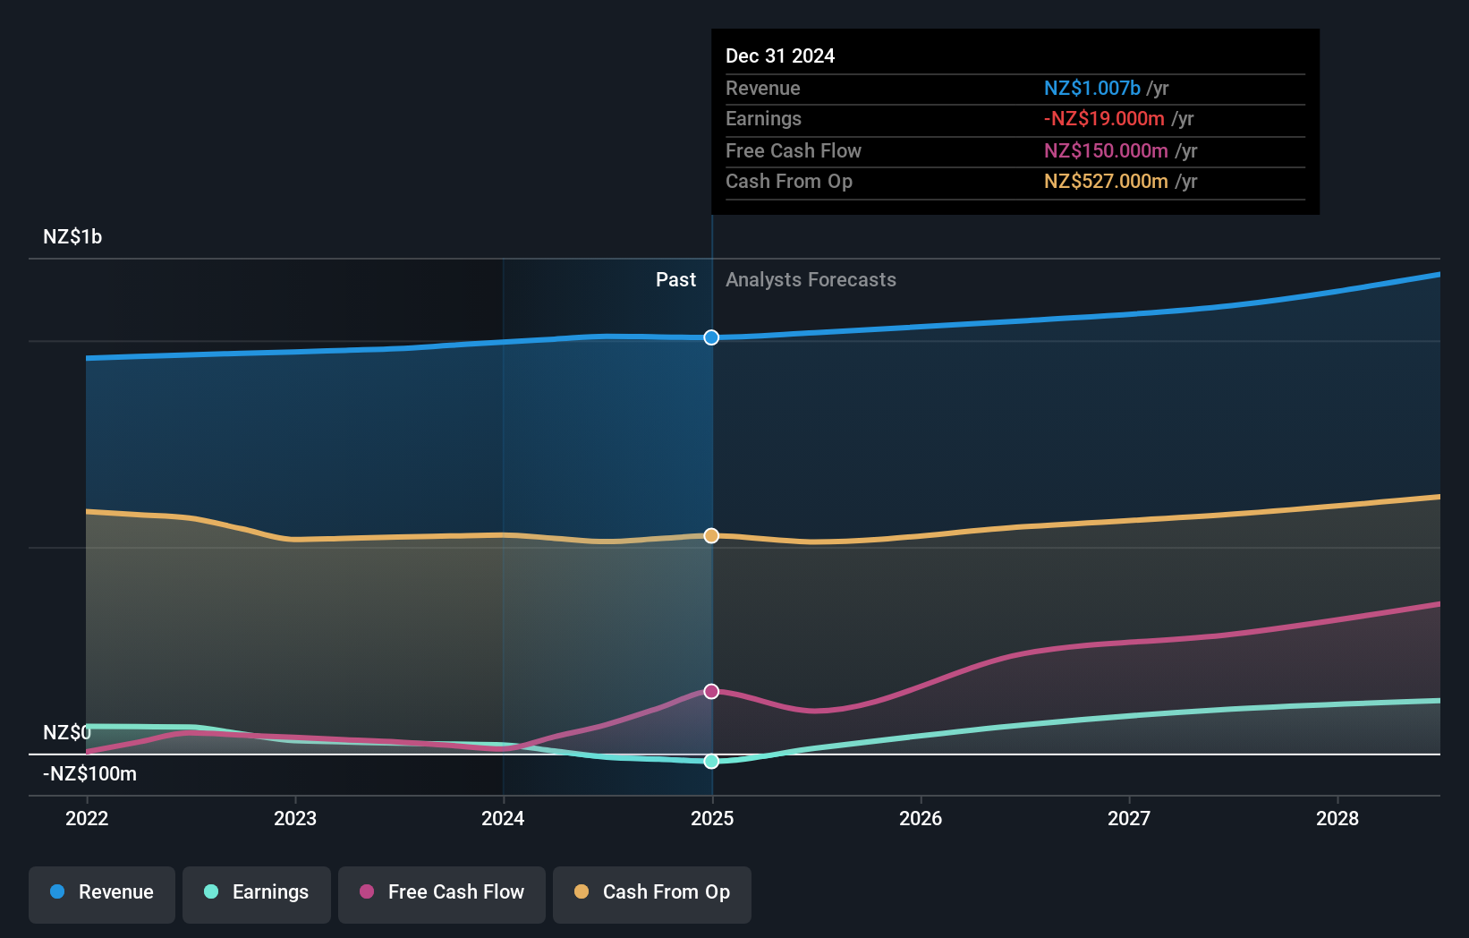1469x938 pixels.
Task: Click the Dec 31 2024 tooltip date
Action: (x=780, y=56)
